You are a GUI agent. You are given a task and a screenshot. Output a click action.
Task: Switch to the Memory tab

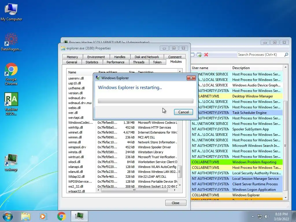[x=72, y=57]
